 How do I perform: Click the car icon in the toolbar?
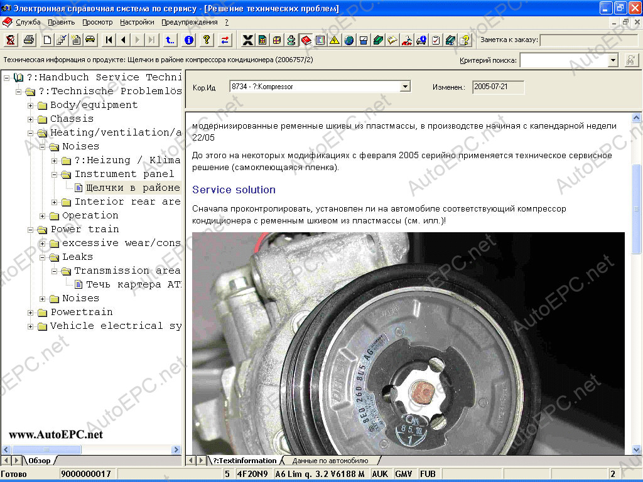click(90, 40)
